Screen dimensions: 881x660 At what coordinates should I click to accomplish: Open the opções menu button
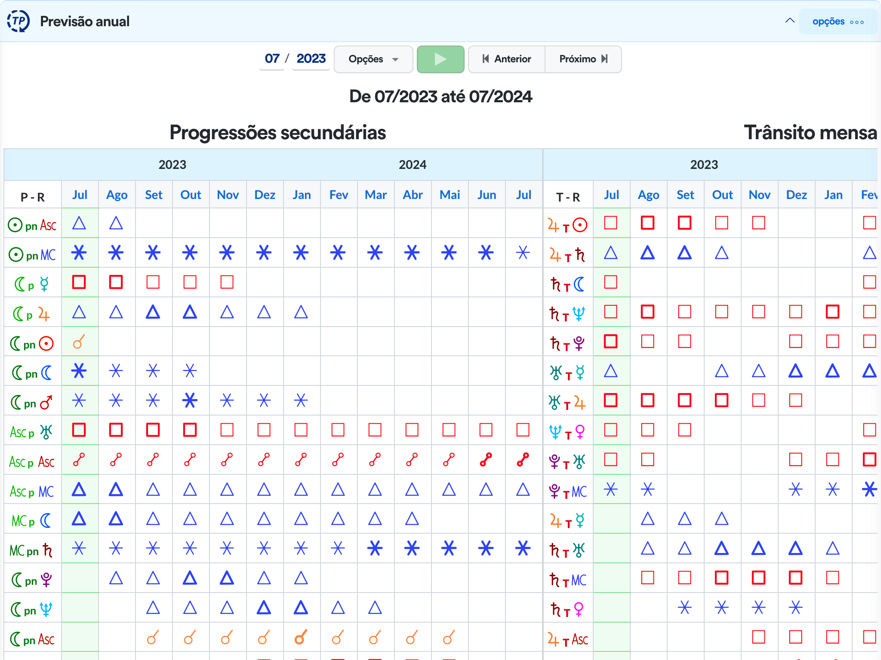(x=838, y=21)
